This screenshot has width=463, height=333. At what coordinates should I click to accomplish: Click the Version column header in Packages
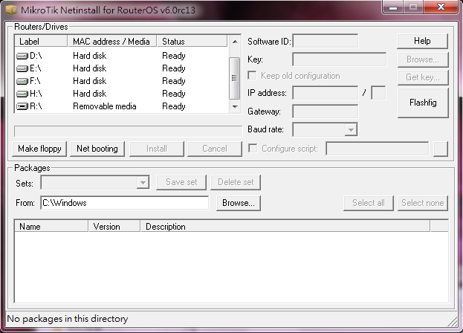click(114, 227)
